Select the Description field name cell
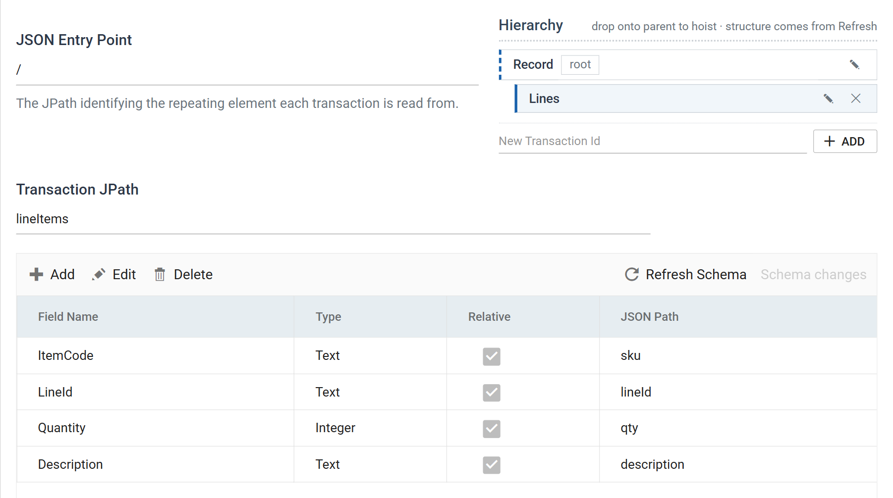 (156, 464)
